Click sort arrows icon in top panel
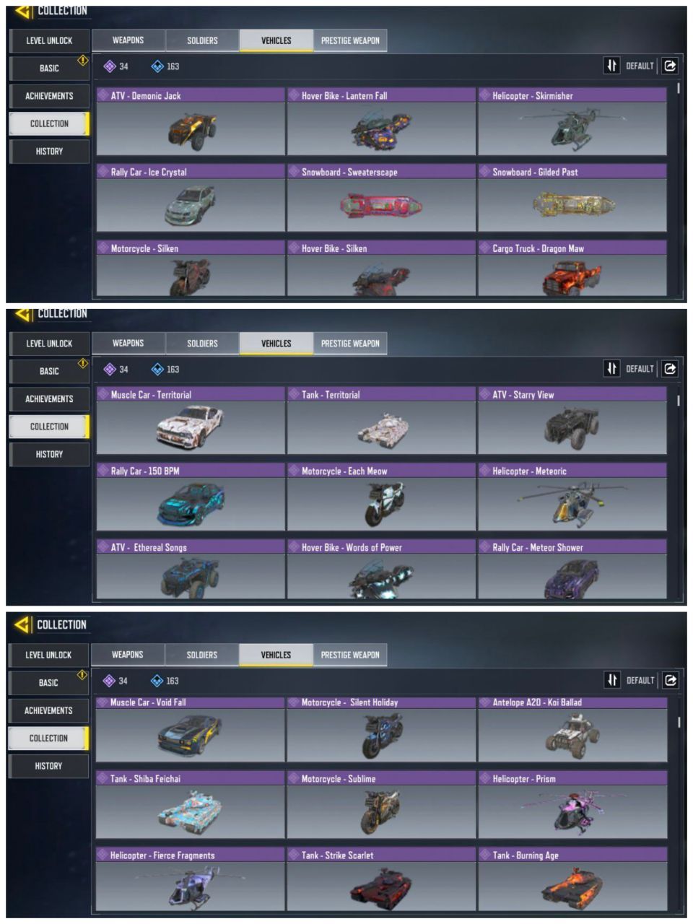693x924 pixels. coord(612,66)
